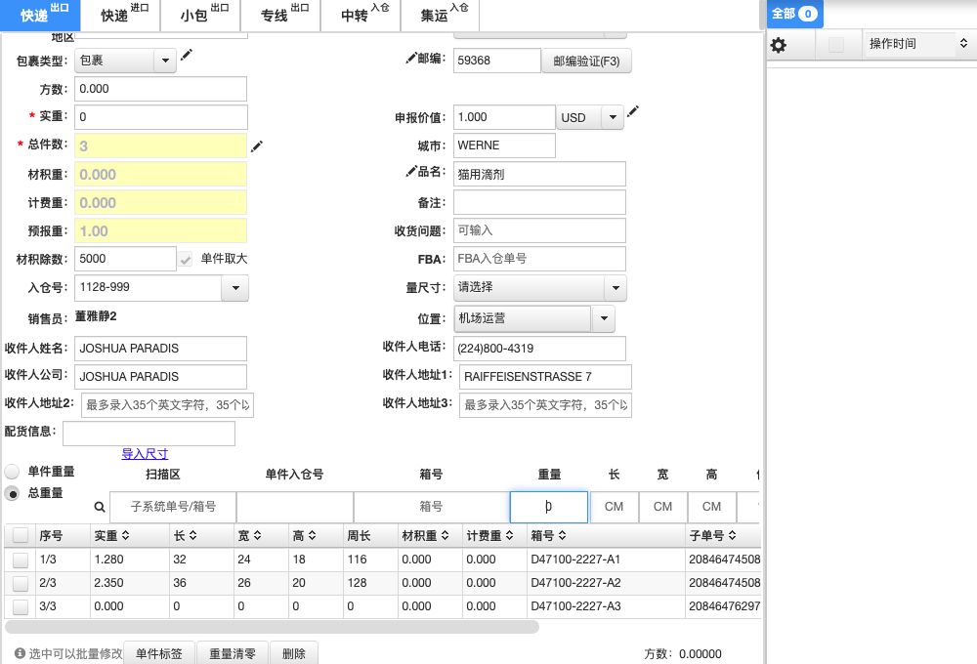Viewport: 977px width, 664px height.
Task: Toggle the 单件取大 checkbox
Action: click(186, 259)
